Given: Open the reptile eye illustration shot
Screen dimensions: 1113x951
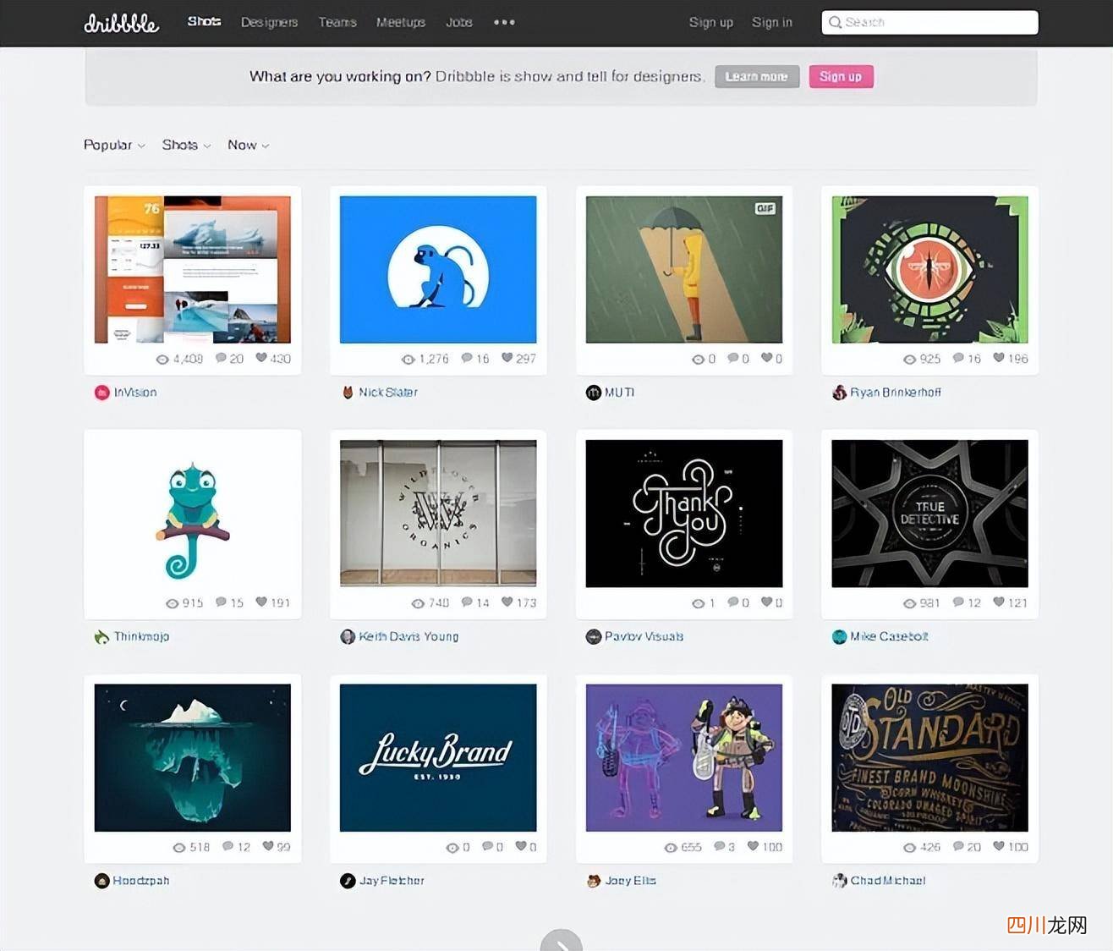Looking at the screenshot, I should tap(930, 270).
